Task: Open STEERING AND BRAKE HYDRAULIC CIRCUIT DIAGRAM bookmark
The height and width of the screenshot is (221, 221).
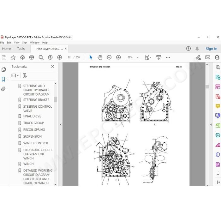Action: point(37,90)
